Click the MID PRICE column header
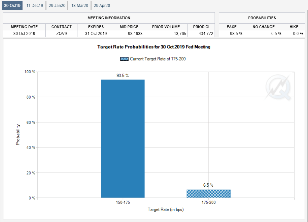 pos(129,27)
